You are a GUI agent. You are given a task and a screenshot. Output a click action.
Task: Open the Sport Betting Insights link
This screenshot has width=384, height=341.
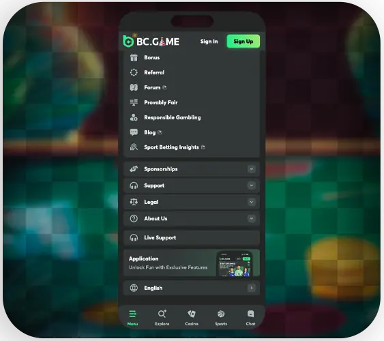click(x=171, y=147)
